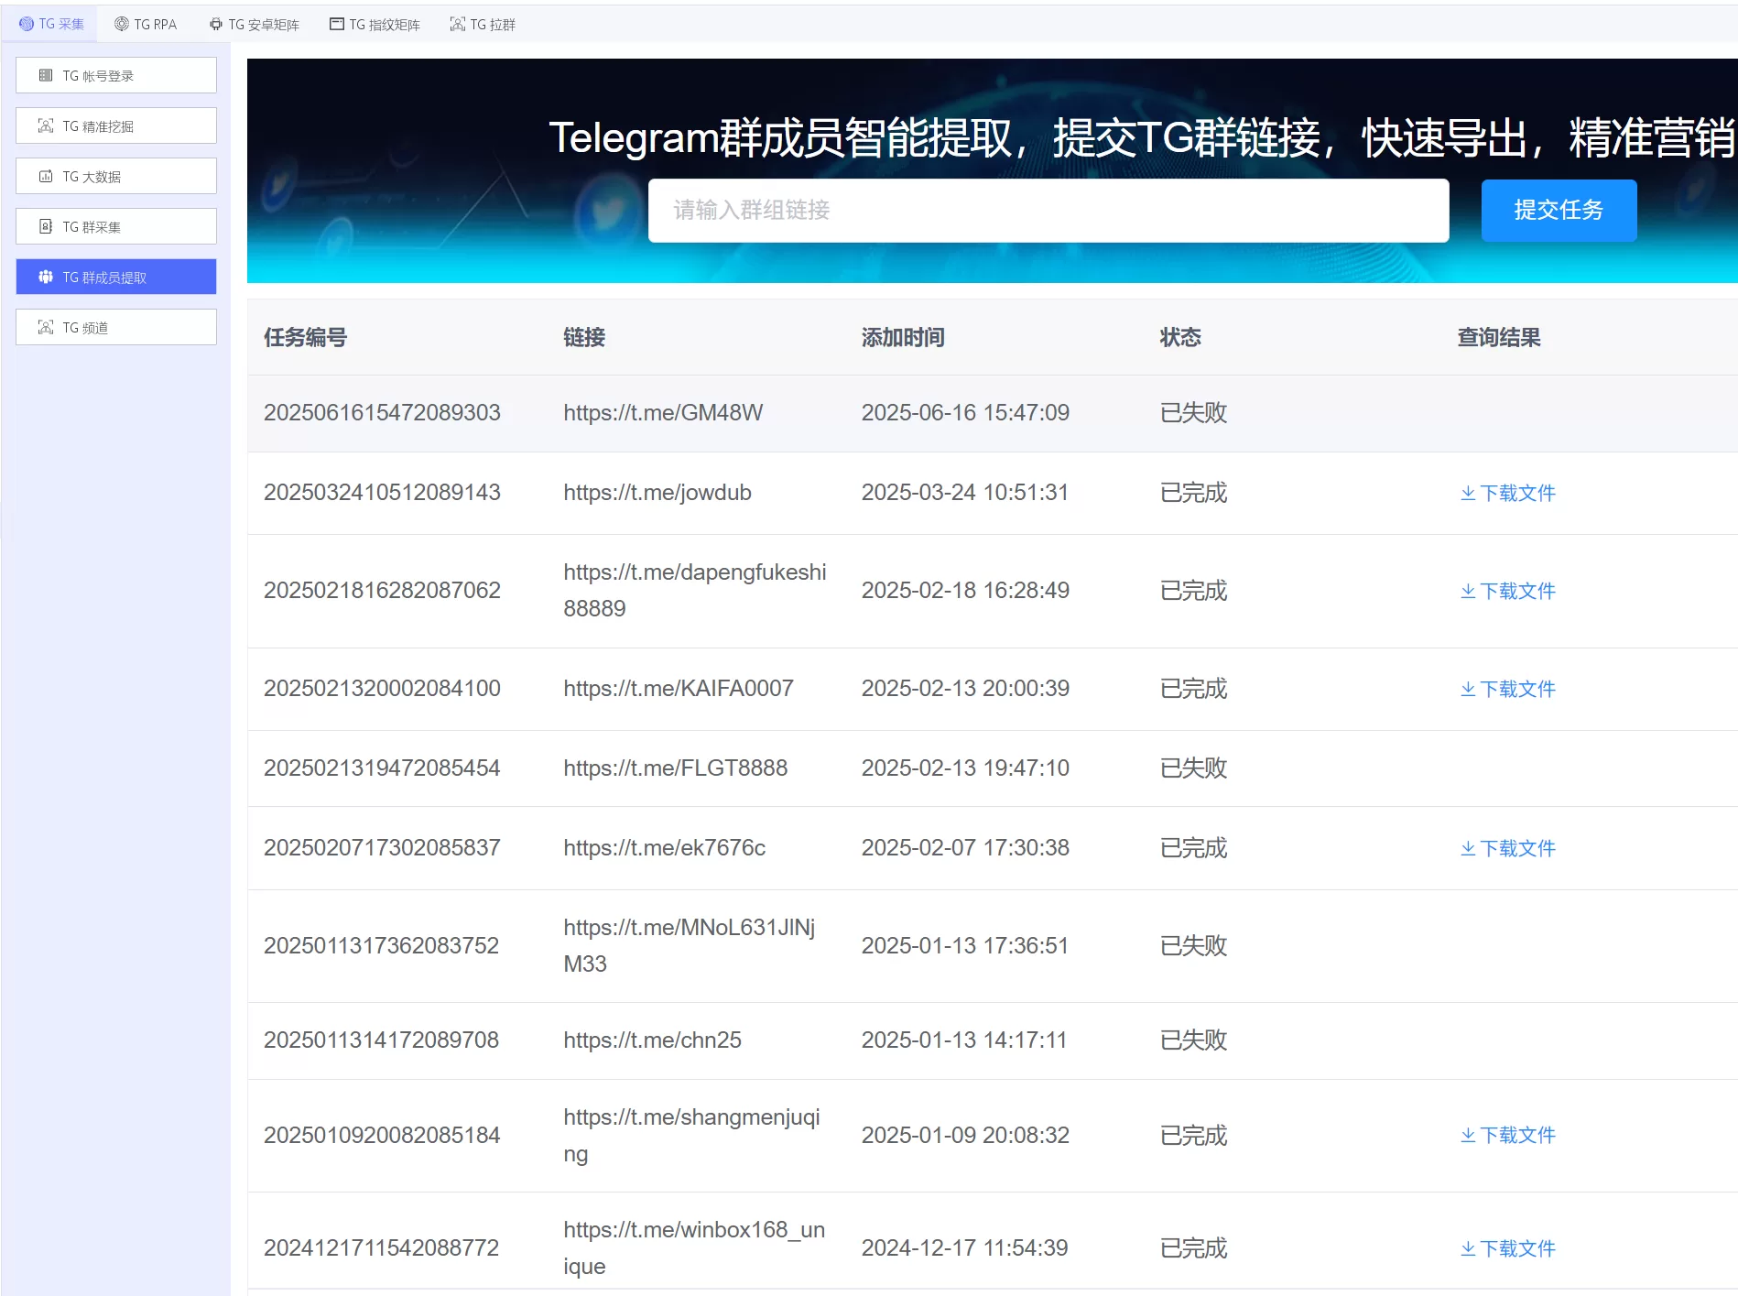Click download arrow icon in ek7676c row
This screenshot has width=1738, height=1296.
(x=1468, y=848)
